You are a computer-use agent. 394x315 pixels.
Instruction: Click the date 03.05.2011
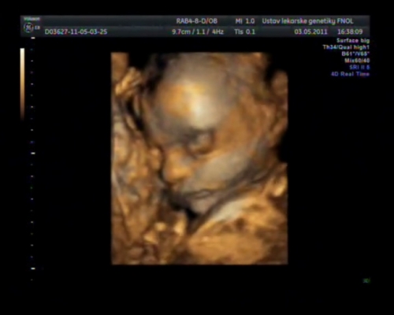coord(310,31)
